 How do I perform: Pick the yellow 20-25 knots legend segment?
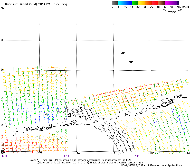point(142,3)
